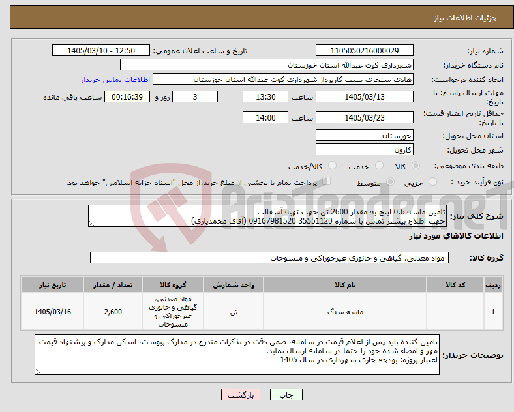Click the واحد شمارش column header
The height and width of the screenshot is (412, 514).
(234, 285)
